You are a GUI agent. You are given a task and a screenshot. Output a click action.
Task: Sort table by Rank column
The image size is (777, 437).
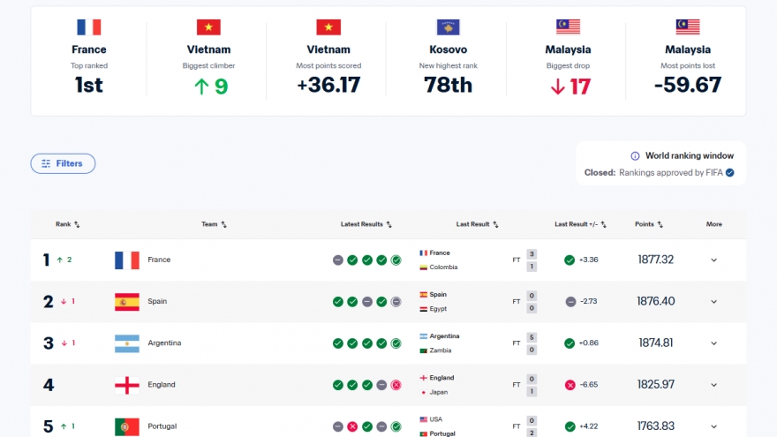pos(68,224)
